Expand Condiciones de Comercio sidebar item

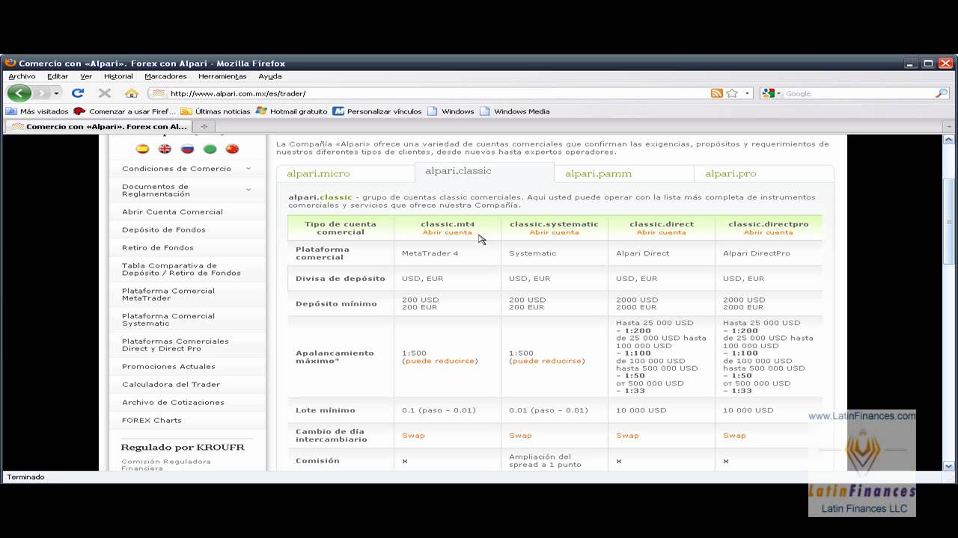pyautogui.click(x=186, y=169)
